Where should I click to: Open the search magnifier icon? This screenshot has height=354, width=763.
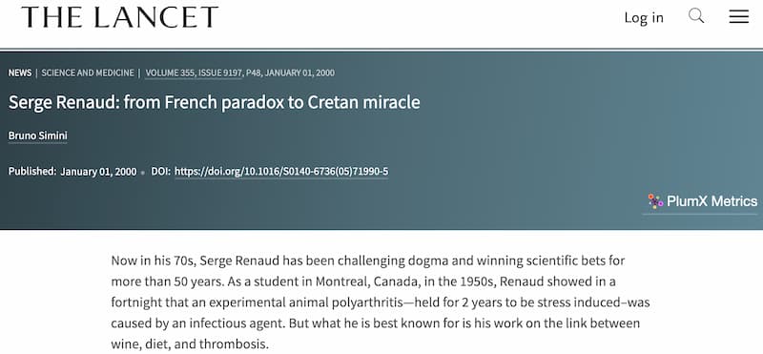(x=696, y=16)
